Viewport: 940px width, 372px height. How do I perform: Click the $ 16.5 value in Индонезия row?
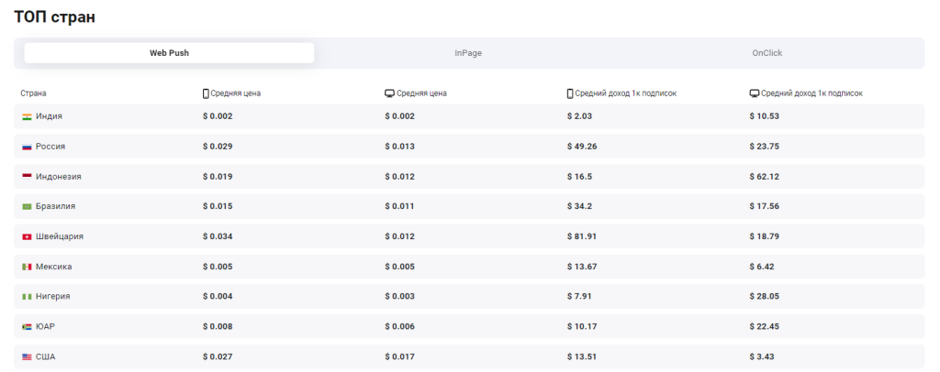click(x=580, y=177)
